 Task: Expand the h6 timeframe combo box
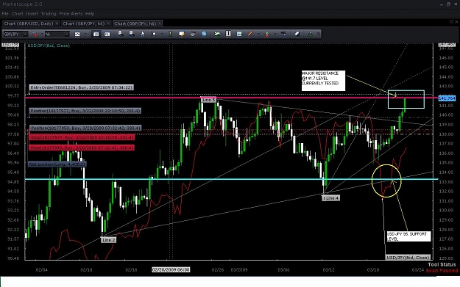coord(66,34)
